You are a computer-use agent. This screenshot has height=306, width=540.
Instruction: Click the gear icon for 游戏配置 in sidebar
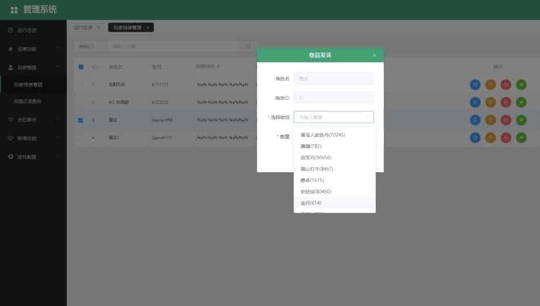coord(11,156)
